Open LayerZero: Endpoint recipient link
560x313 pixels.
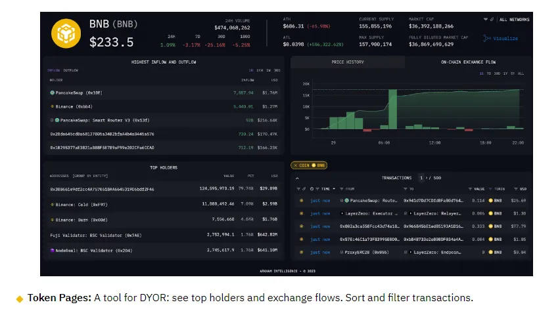tap(437, 253)
